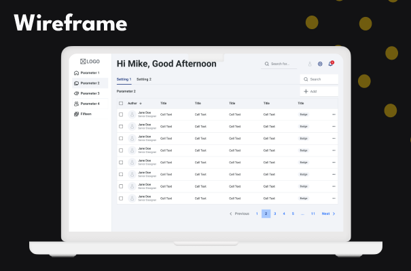Click the icon beside Fifteen in sidebar
Screen dimensions: 411x271
click(76, 114)
